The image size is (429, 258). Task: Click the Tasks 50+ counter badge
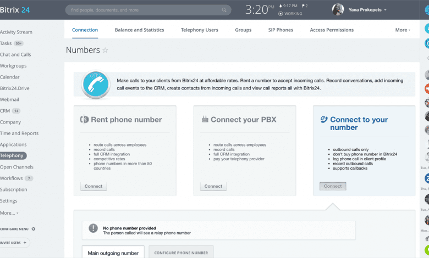19,43
